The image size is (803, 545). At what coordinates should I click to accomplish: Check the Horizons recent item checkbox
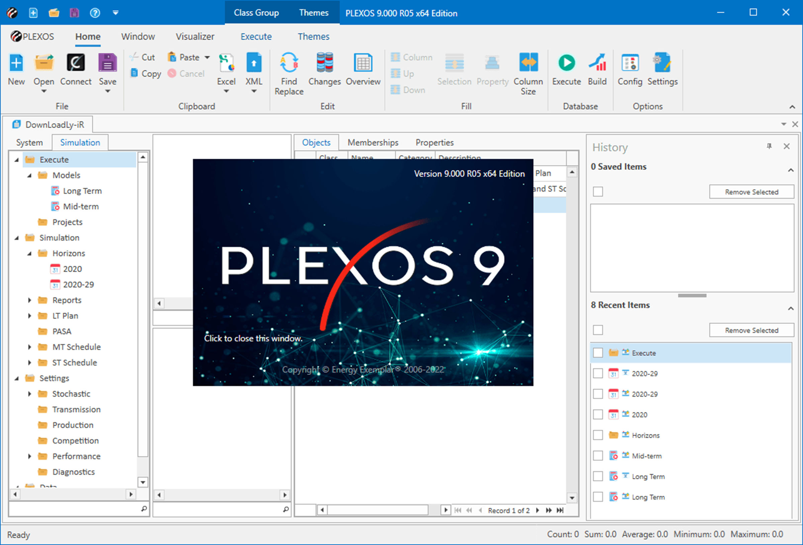click(x=598, y=435)
